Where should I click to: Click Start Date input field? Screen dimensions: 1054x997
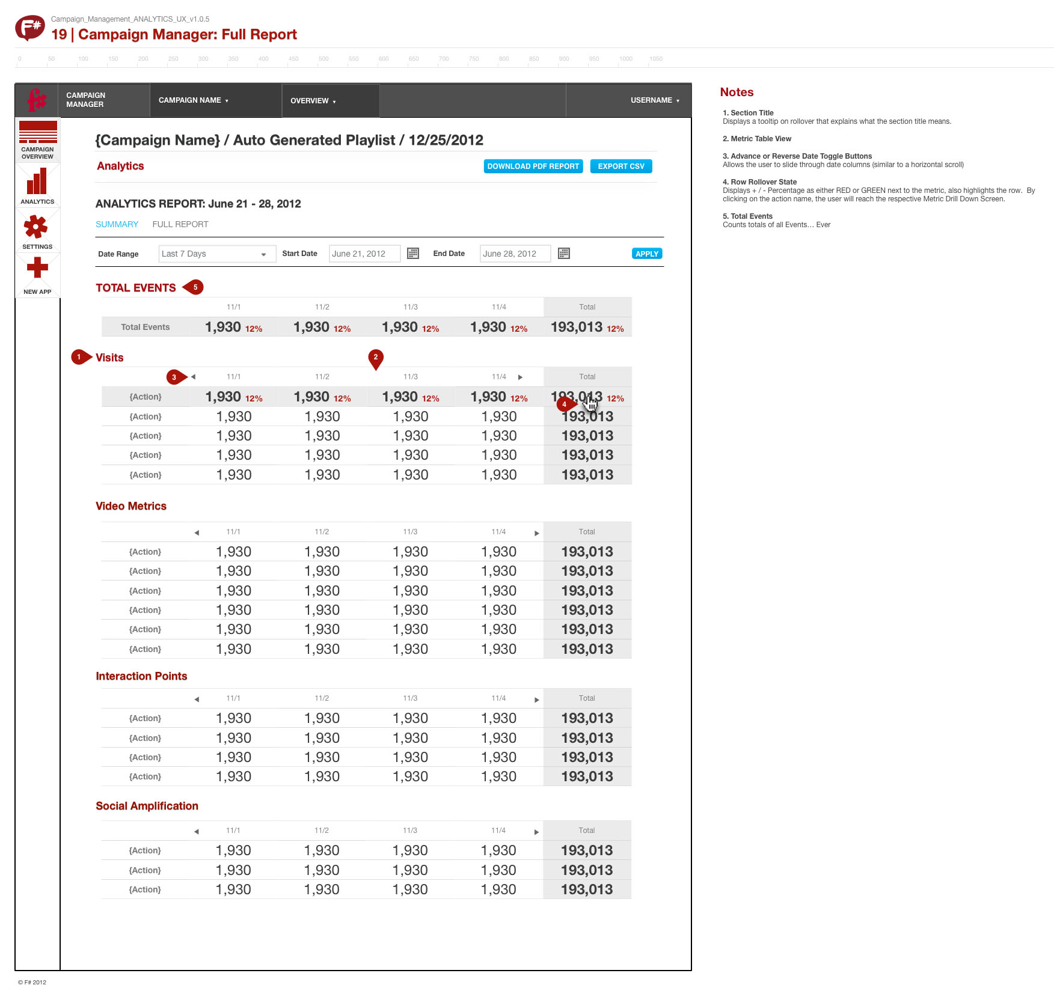365,254
